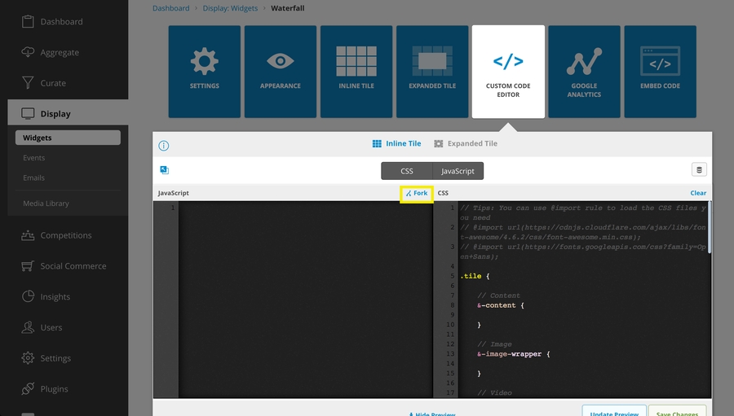Screen dimensions: 734x416
Task: Clear the CSS editor contents
Action: (698, 194)
